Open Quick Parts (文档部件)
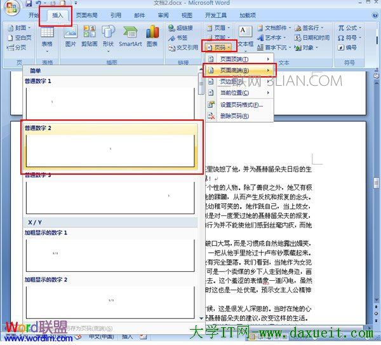This screenshot has height=345, width=381. click(274, 28)
